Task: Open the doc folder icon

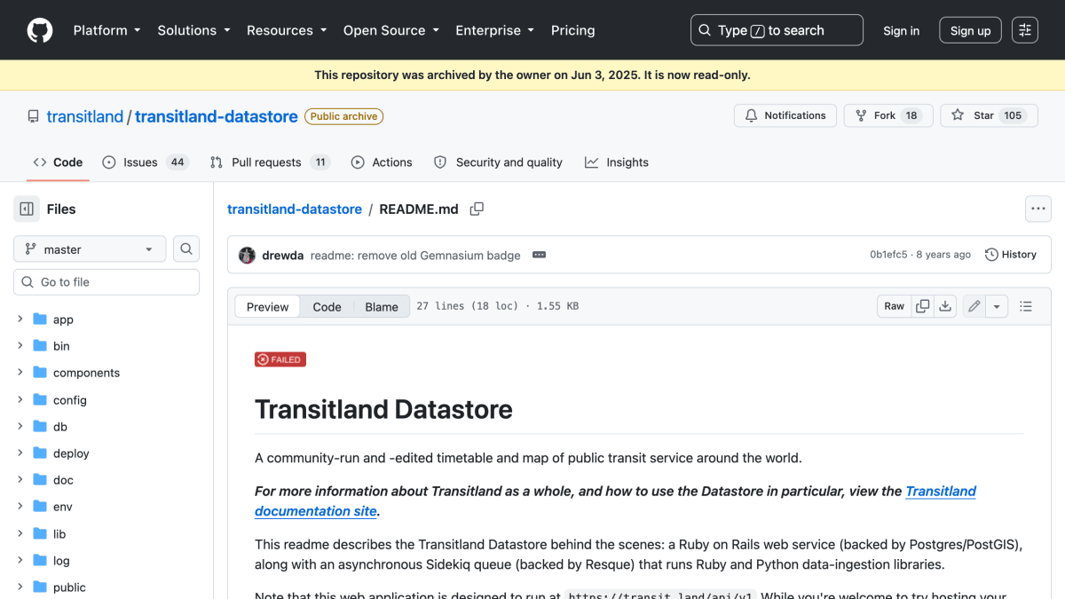Action: (x=40, y=480)
